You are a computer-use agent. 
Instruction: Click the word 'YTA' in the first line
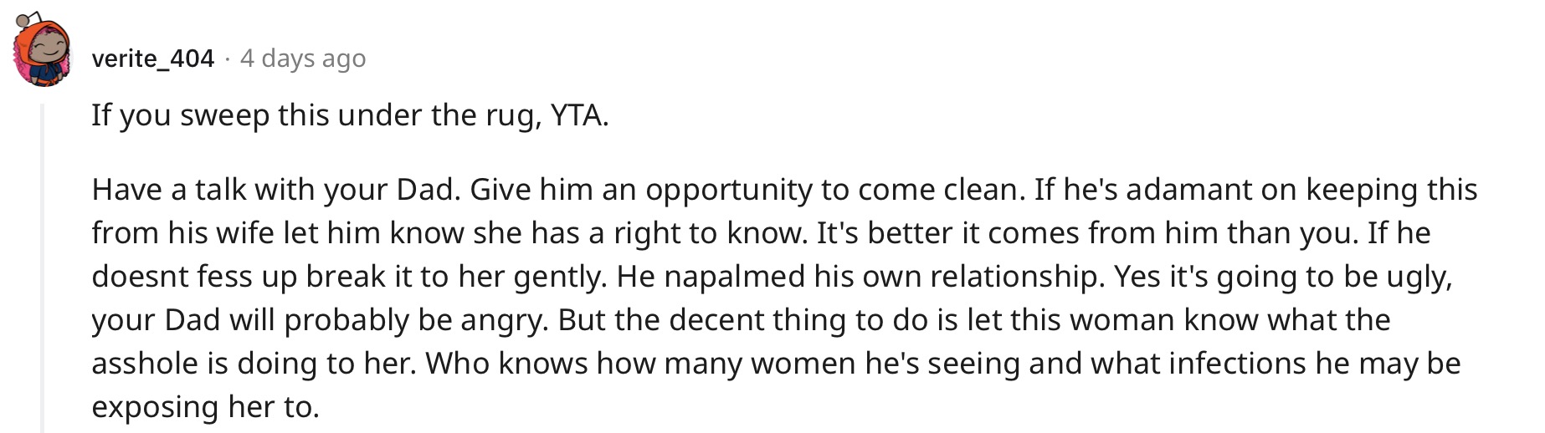[576, 115]
